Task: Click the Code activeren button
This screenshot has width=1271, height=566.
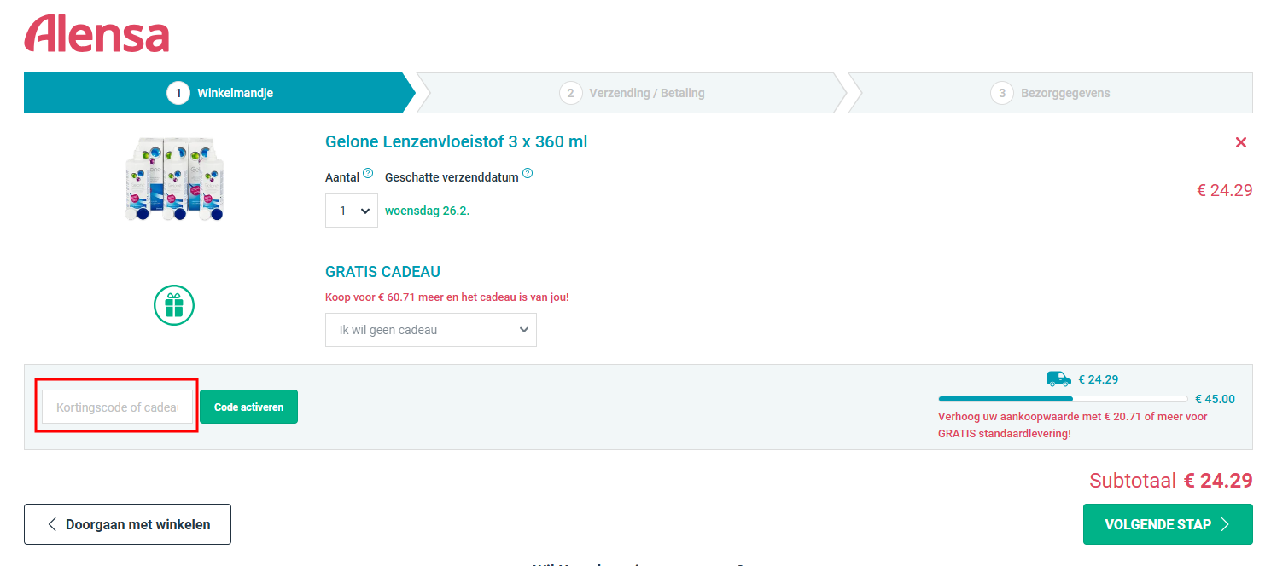Action: (249, 407)
